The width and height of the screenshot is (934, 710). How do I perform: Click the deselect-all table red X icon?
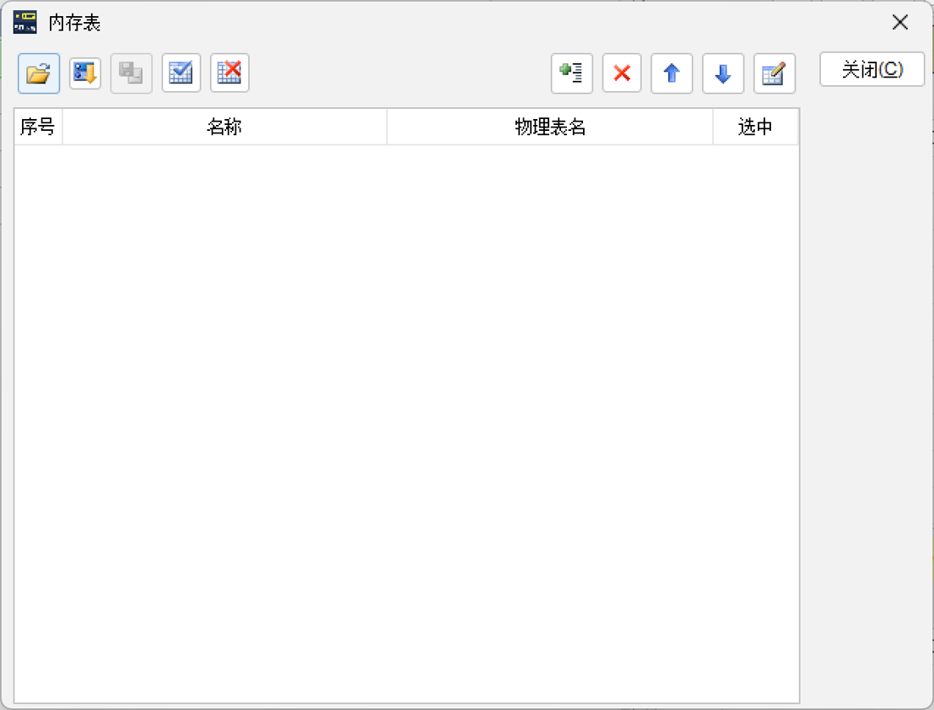click(x=229, y=73)
